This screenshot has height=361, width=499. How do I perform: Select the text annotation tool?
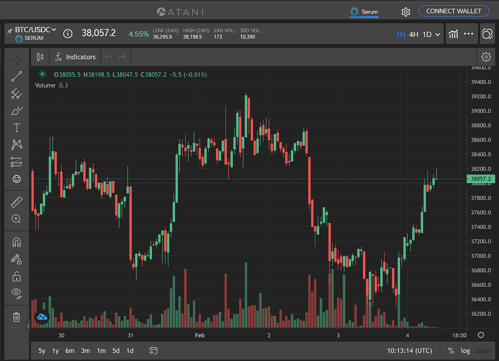coord(16,128)
